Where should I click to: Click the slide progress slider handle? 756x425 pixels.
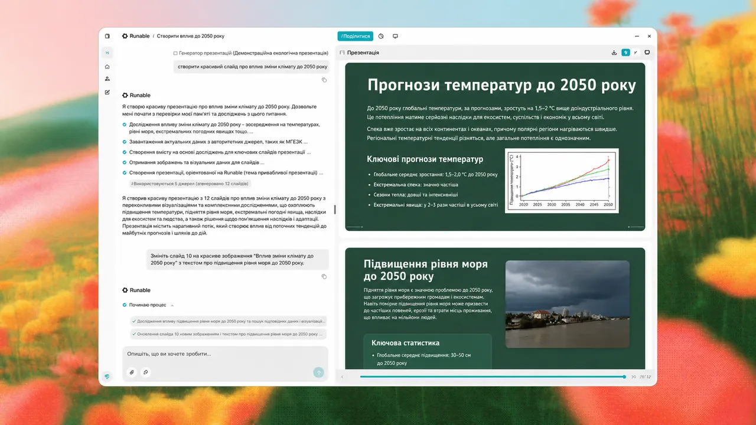click(624, 377)
